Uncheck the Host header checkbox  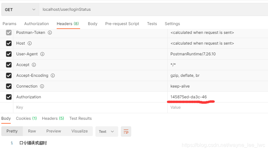pos(9,43)
